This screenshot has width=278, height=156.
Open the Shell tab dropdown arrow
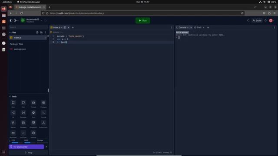click(x=204, y=27)
